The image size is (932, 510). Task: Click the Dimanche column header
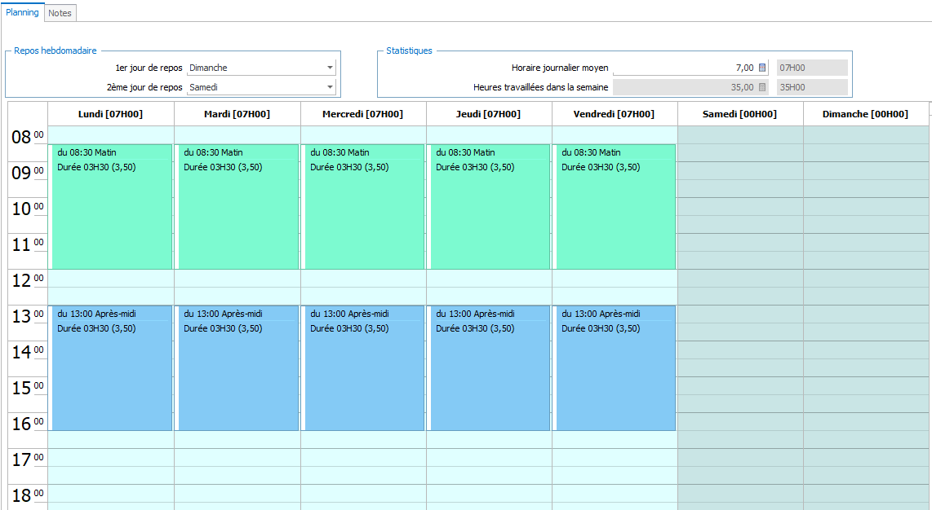pyautogui.click(x=865, y=114)
